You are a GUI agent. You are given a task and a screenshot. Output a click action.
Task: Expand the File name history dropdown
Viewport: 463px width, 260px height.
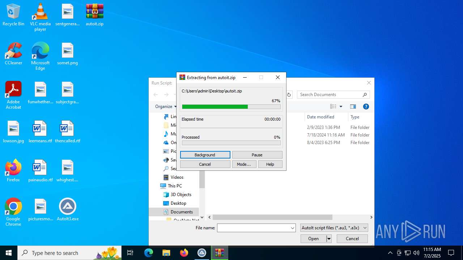click(292, 228)
